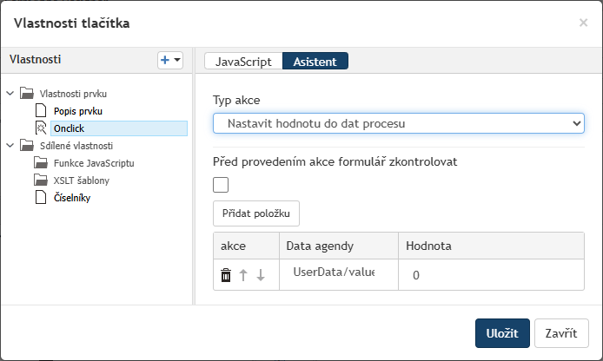Tick the form validation checkbox before action
The height and width of the screenshot is (361, 603).
pos(221,185)
